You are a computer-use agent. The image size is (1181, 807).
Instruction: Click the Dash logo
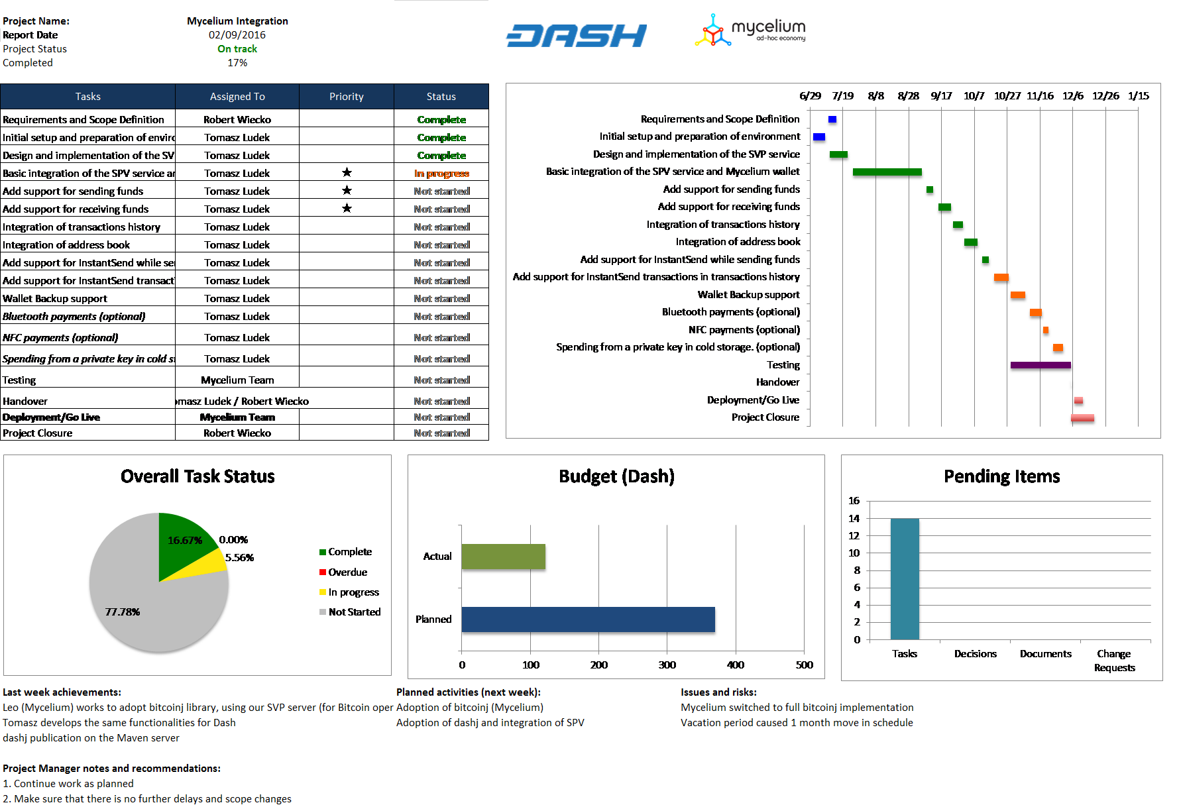click(577, 36)
